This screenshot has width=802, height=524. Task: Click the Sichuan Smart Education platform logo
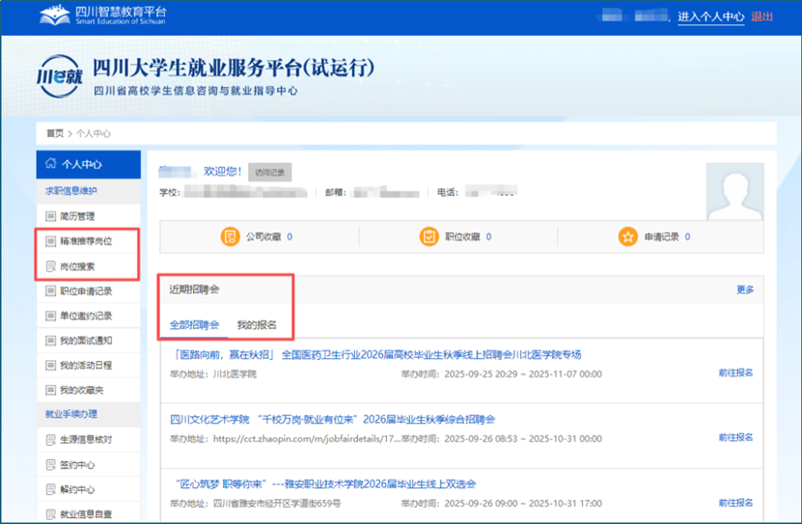pos(103,15)
